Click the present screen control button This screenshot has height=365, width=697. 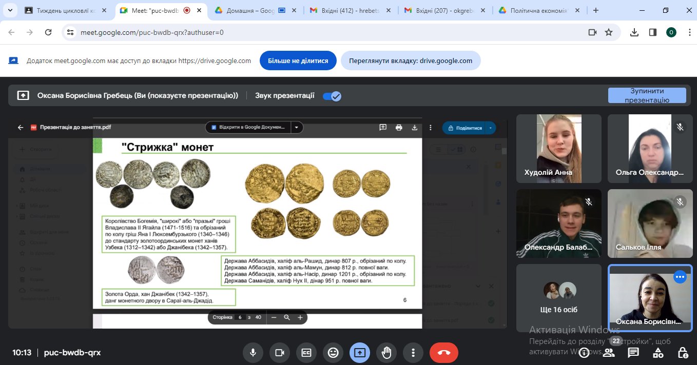(x=360, y=353)
